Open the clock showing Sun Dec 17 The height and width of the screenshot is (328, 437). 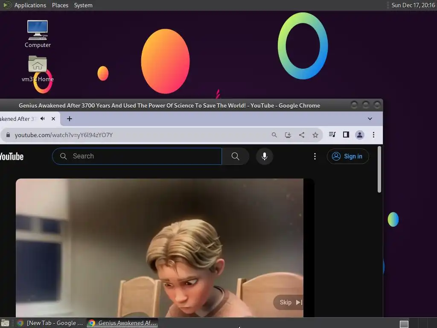pos(413,5)
